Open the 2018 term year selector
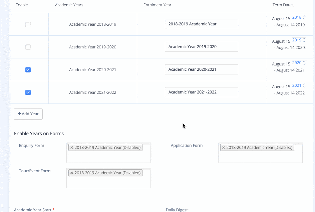Screen dimensions: 315x212 (299, 17)
